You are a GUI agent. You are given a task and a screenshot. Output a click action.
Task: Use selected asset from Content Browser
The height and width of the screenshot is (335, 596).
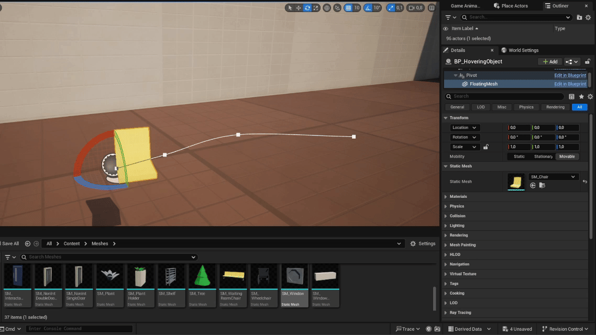click(533, 185)
